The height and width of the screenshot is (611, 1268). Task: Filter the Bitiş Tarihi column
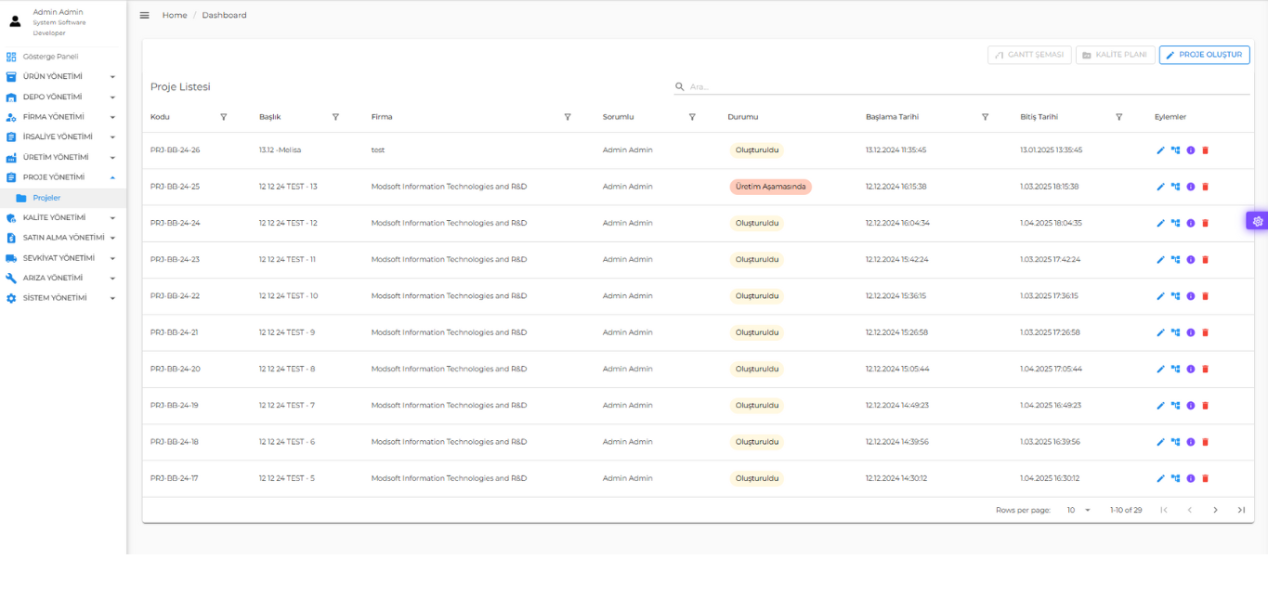pos(1118,117)
